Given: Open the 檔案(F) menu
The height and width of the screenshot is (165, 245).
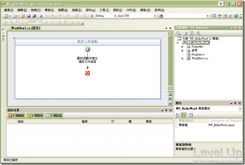Looking at the screenshot, I should [9, 10].
